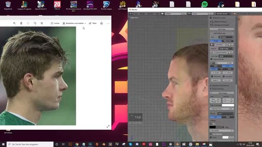Viewport: 262px width, 147px height.
Task: Expand Motion Tracking panel triangle
Action: click(x=210, y=22)
